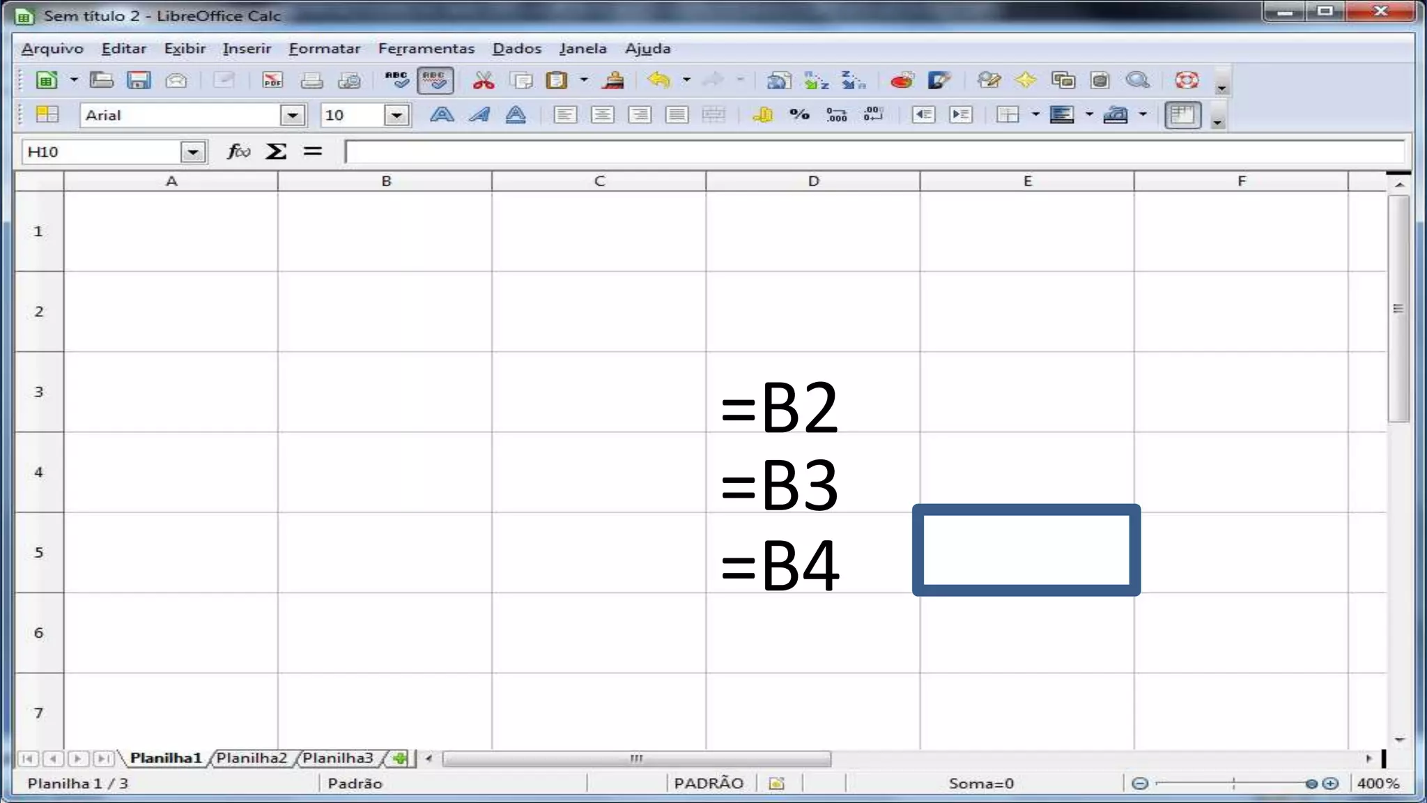Open the font size dropdown
The height and width of the screenshot is (803, 1427).
click(396, 115)
